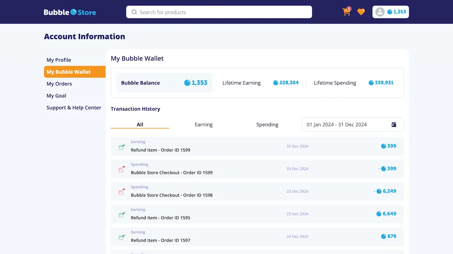This screenshot has width=453, height=254.
Task: Go to My Orders section
Action: click(x=59, y=84)
